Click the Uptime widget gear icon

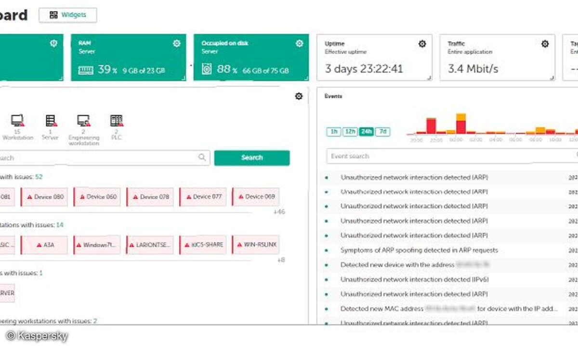pyautogui.click(x=422, y=44)
